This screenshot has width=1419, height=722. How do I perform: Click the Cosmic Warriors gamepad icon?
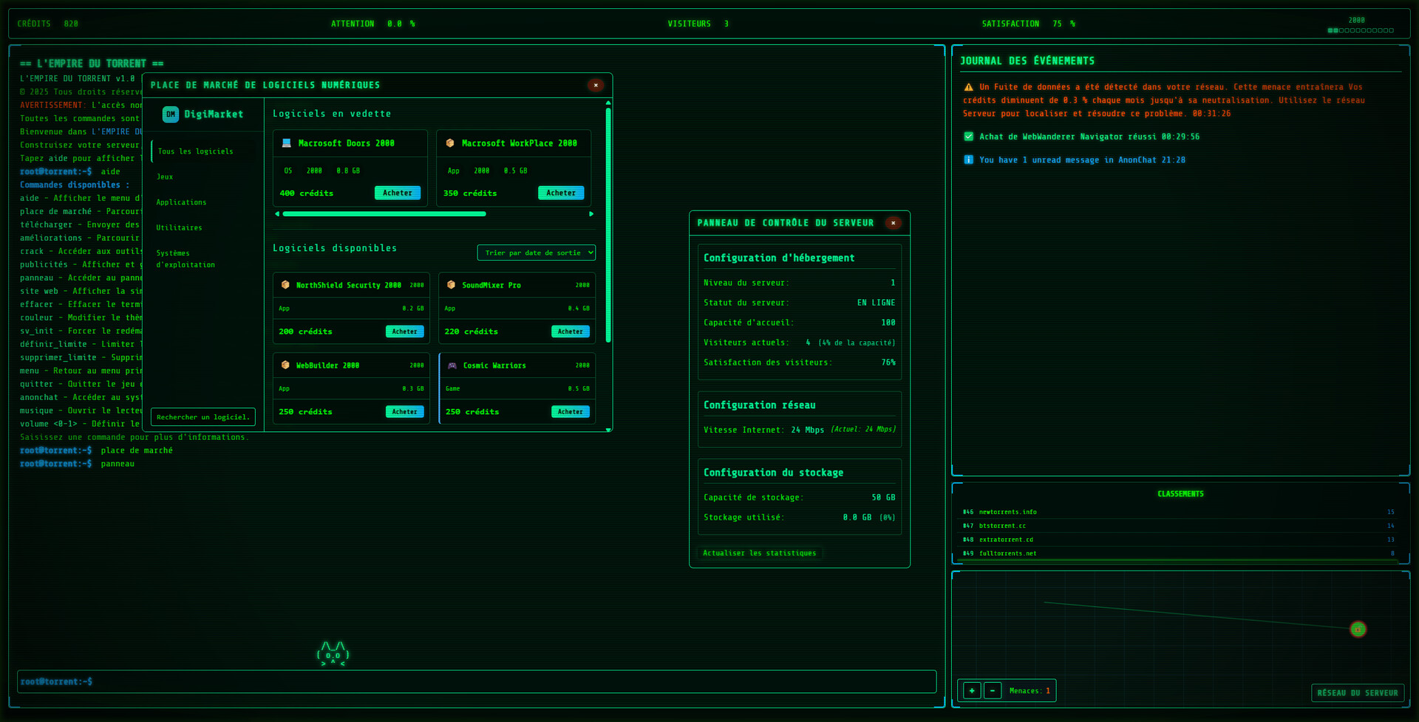tap(452, 365)
